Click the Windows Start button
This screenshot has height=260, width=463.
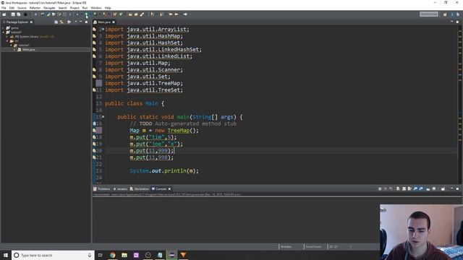coord(6,255)
